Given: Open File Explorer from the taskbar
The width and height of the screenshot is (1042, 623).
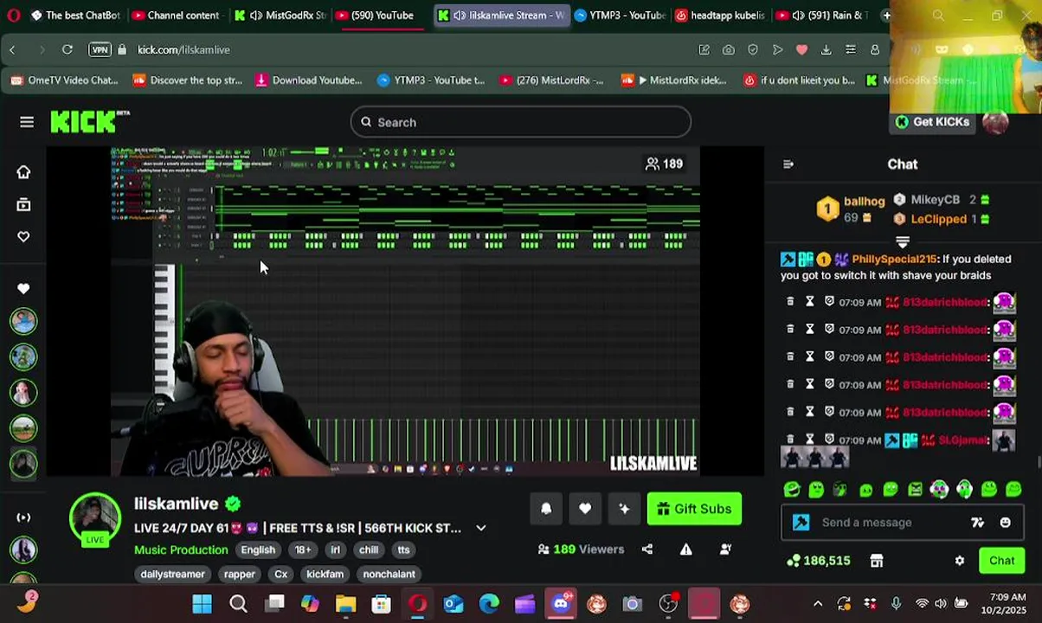Looking at the screenshot, I should click(345, 604).
